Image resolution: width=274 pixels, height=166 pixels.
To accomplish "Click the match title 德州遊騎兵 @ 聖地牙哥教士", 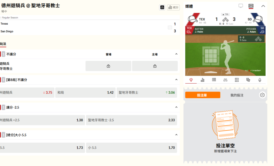I will coord(31,6).
